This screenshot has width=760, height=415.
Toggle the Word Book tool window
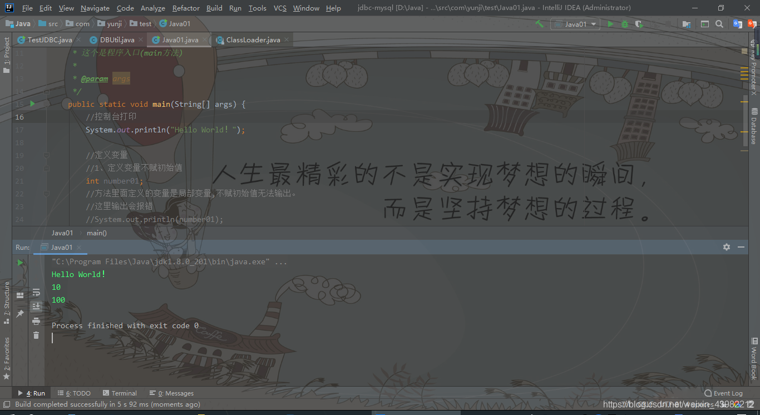(754, 358)
